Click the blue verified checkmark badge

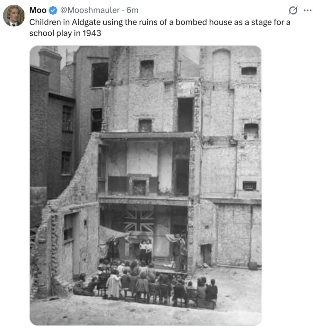tap(53, 10)
